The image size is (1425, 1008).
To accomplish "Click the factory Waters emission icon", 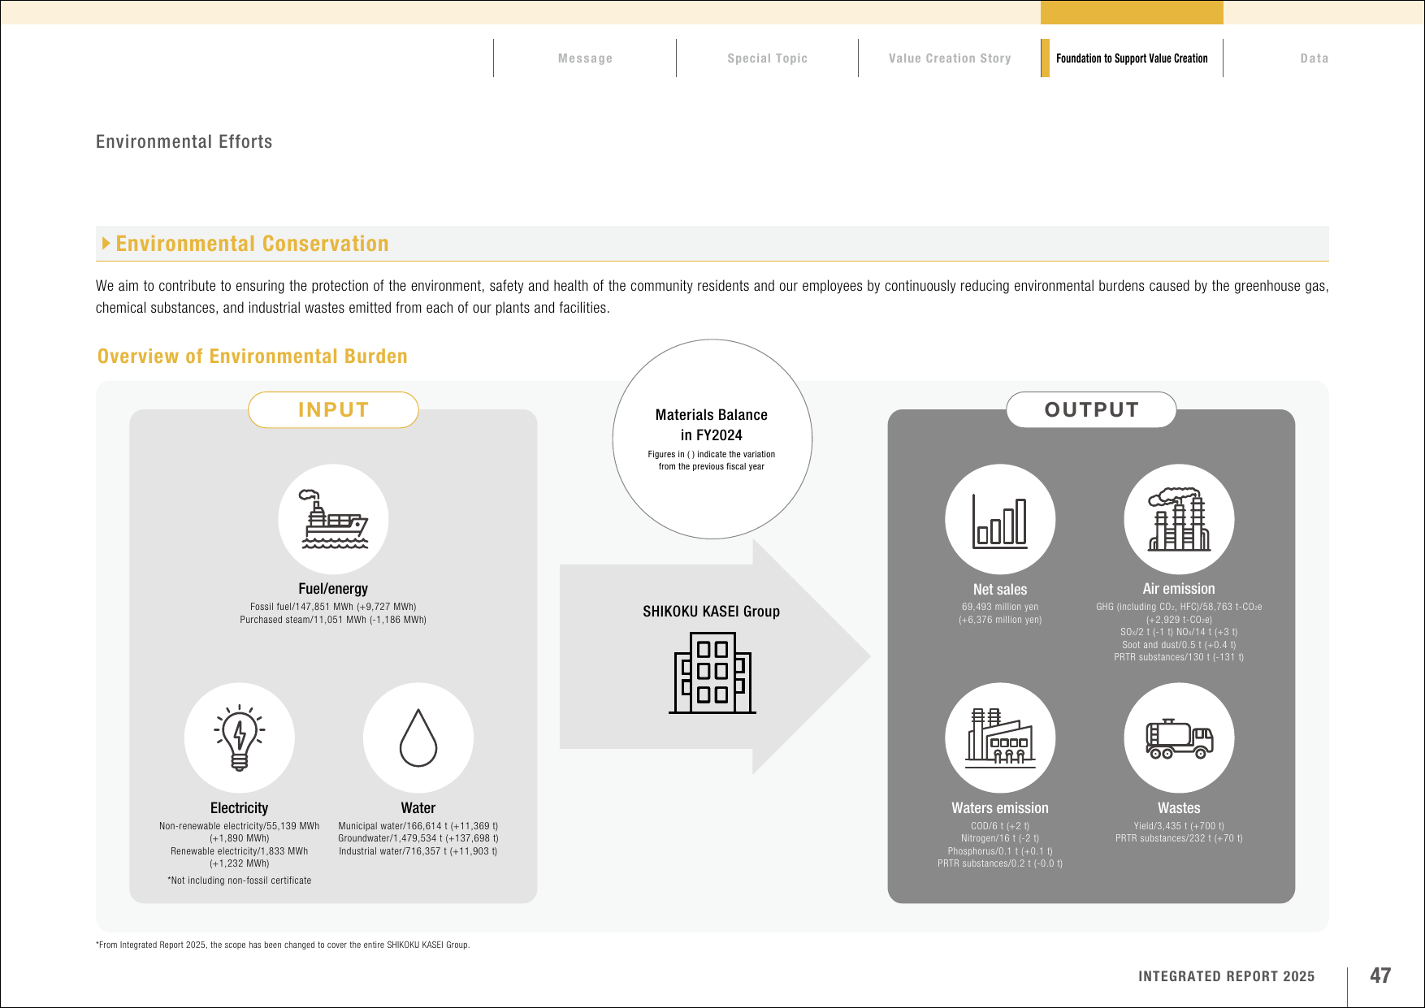I will click(x=1000, y=738).
